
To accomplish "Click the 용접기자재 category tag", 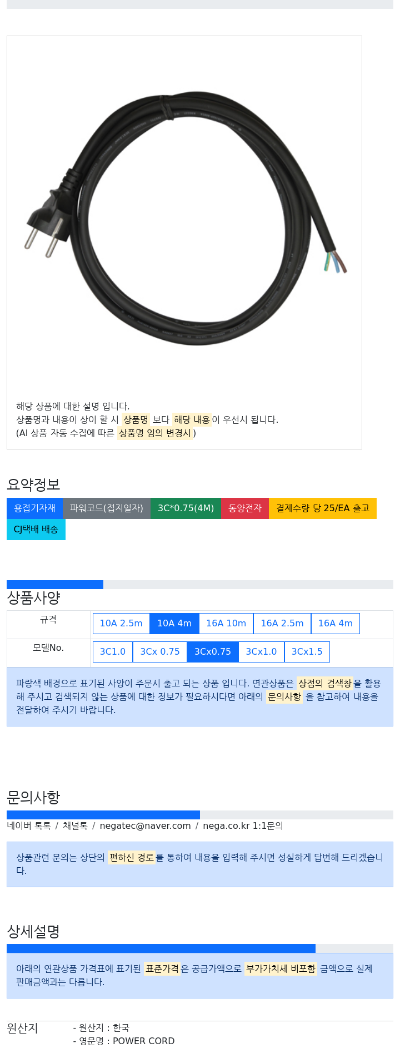I will 35,508.
